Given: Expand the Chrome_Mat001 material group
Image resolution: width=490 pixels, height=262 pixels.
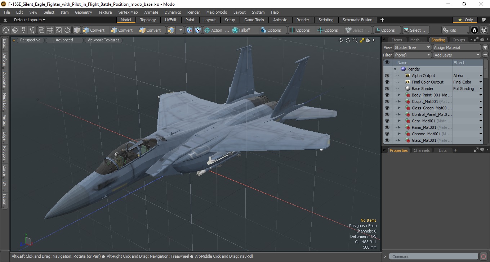Looking at the screenshot, I should click(x=399, y=134).
